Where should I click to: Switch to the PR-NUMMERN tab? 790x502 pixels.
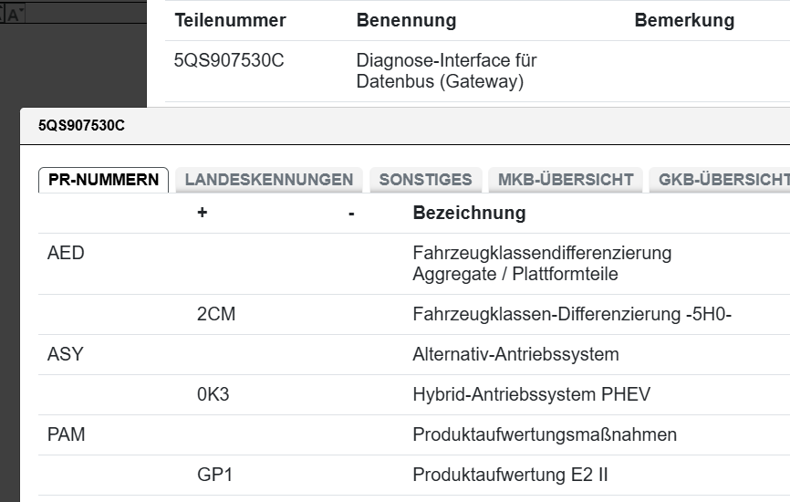click(x=103, y=180)
